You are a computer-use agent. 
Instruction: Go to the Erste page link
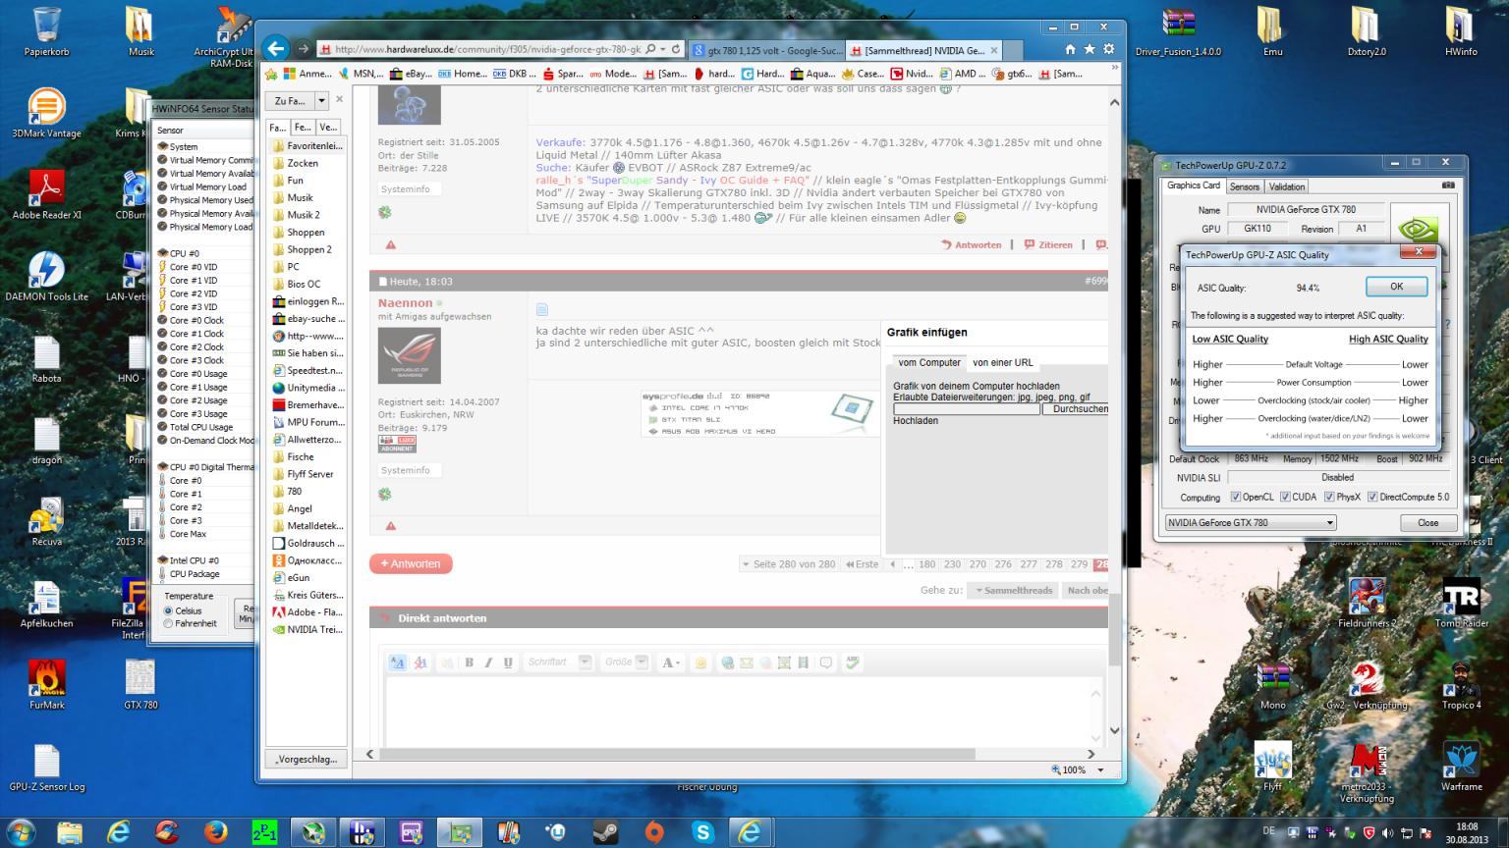tap(863, 564)
